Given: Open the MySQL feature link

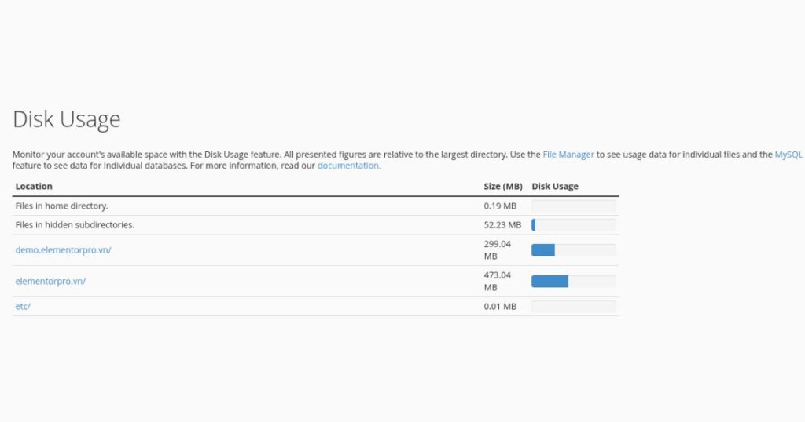Looking at the screenshot, I should tap(788, 155).
